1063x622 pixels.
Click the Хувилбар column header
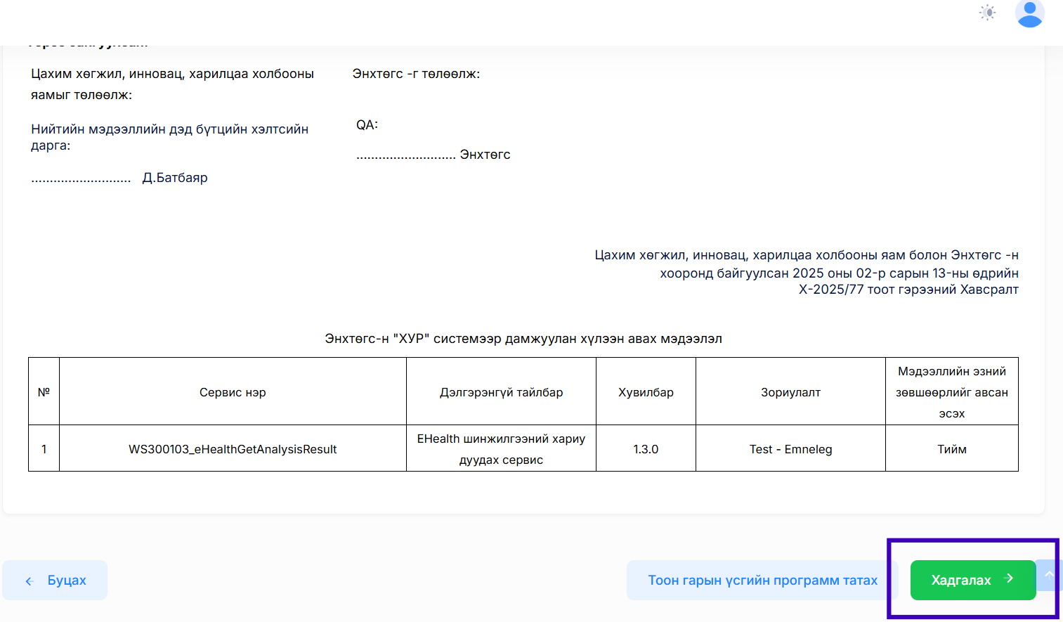[x=646, y=392]
